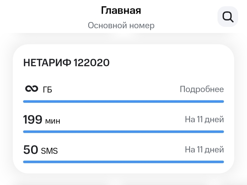Open search with the magnifying glass icon

228,17
